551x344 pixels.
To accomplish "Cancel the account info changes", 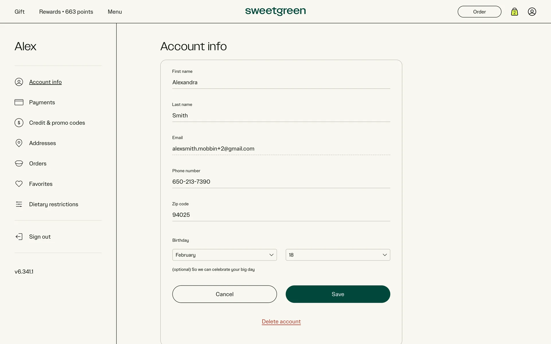I will point(224,294).
